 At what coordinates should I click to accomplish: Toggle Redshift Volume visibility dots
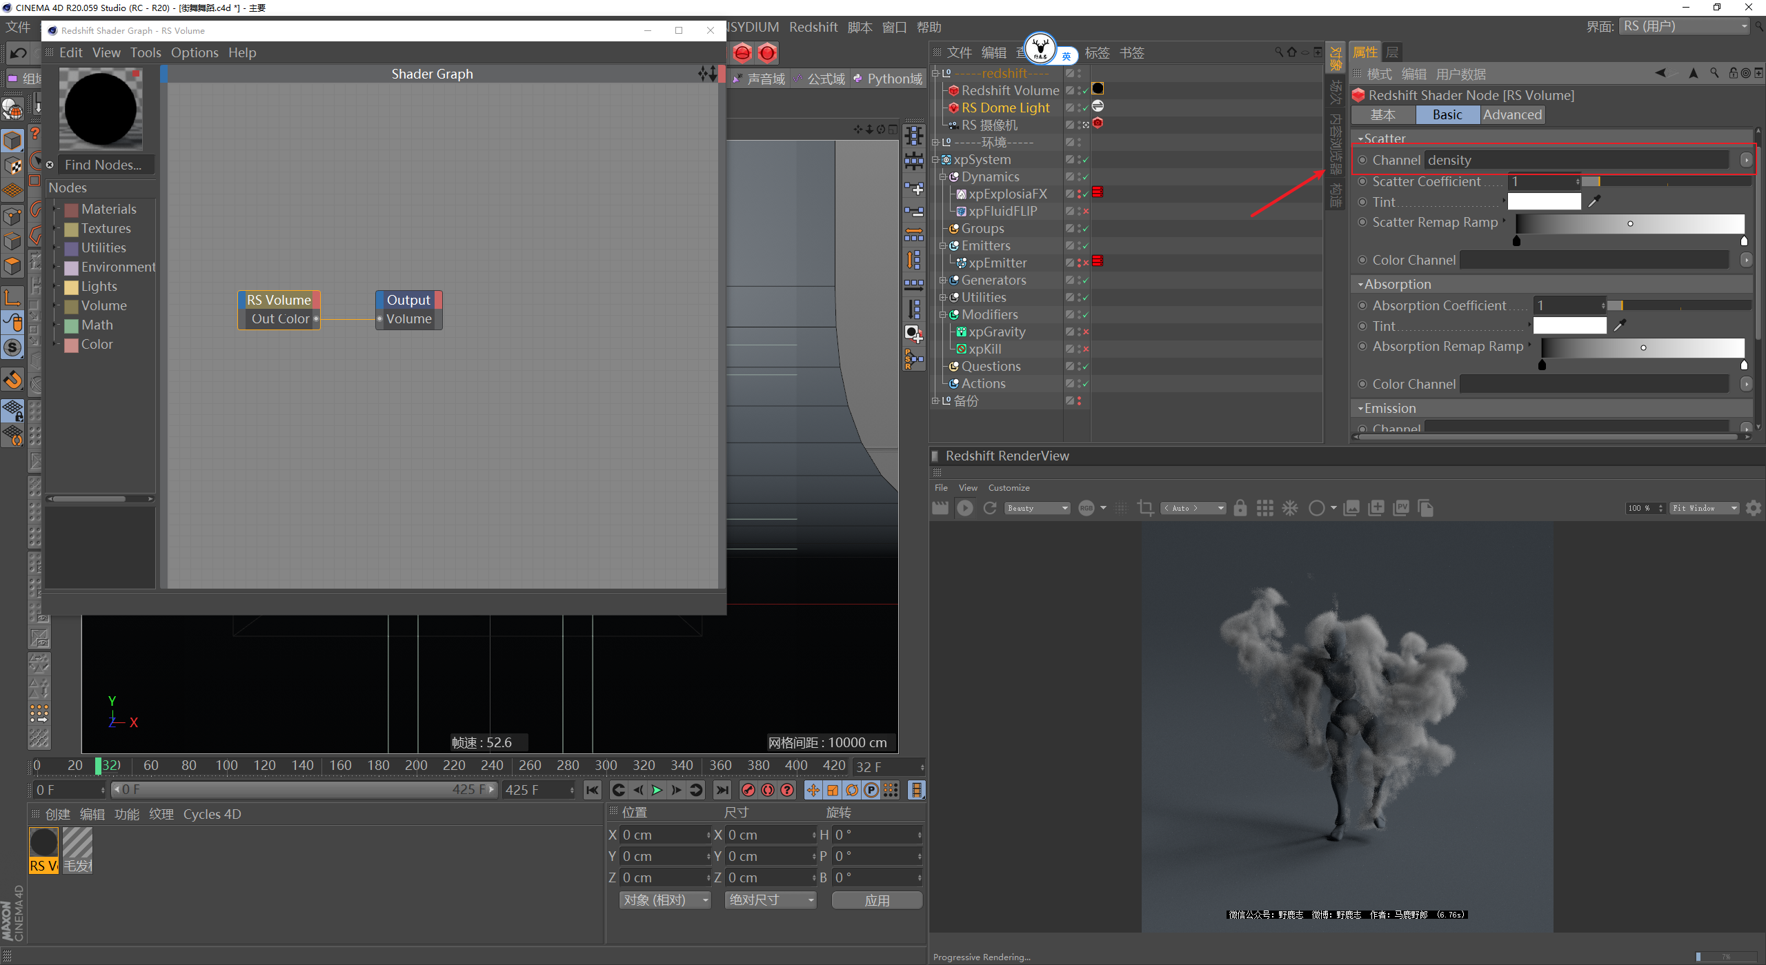point(1080,90)
